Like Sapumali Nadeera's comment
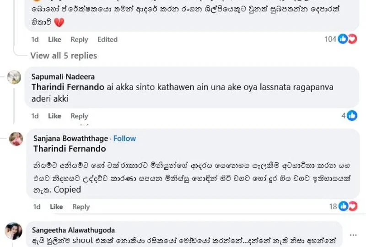This screenshot has width=366, height=247. coord(54,116)
